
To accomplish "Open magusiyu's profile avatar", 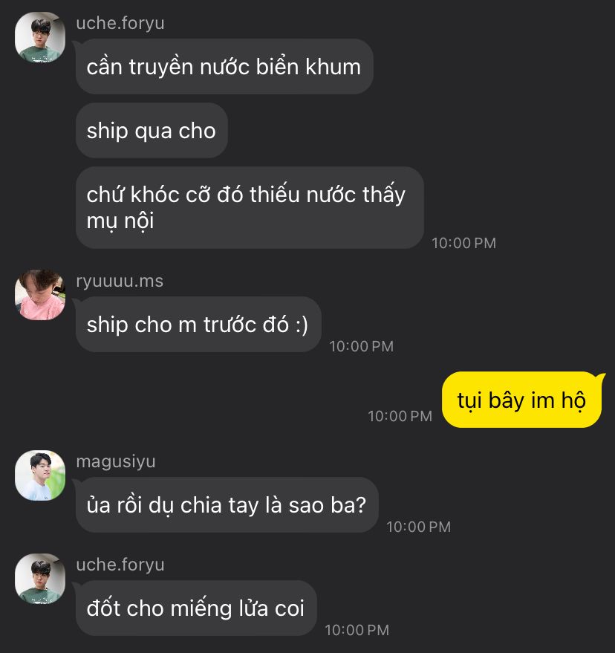I will (x=40, y=475).
